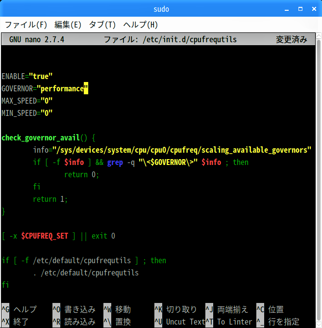This screenshot has width=322, height=328.
Task: Open the 編集(E) menu
Action: point(68,25)
